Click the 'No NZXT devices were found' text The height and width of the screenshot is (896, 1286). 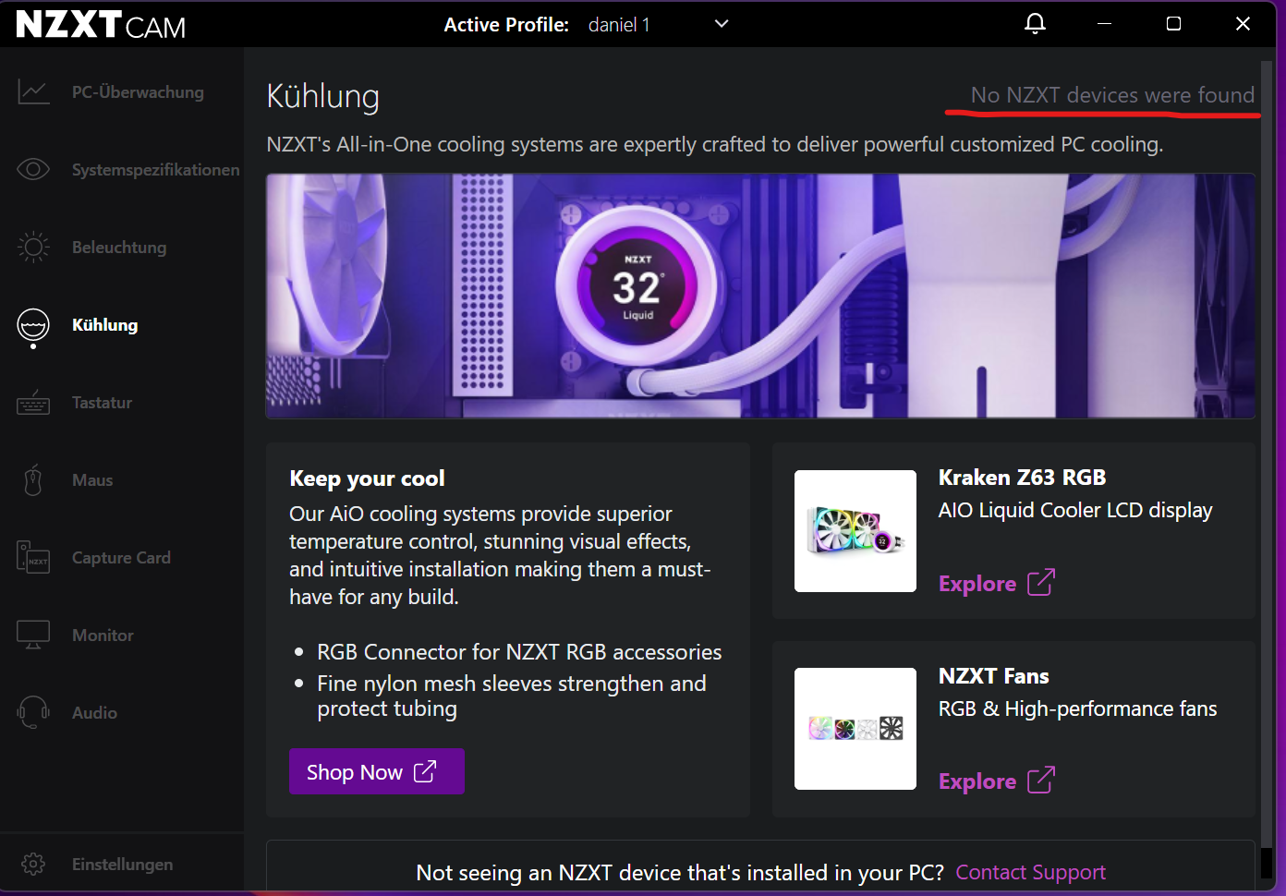1112,95
